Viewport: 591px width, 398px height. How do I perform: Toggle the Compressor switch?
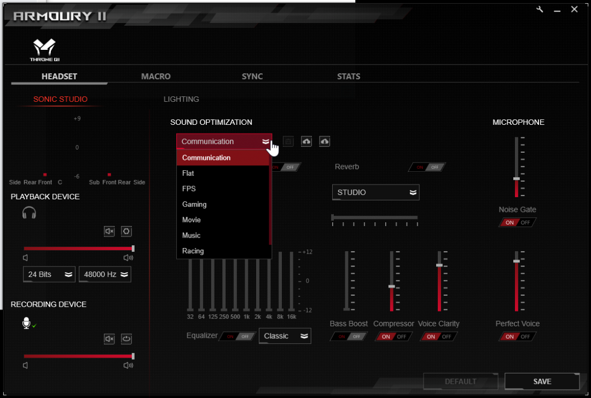393,337
